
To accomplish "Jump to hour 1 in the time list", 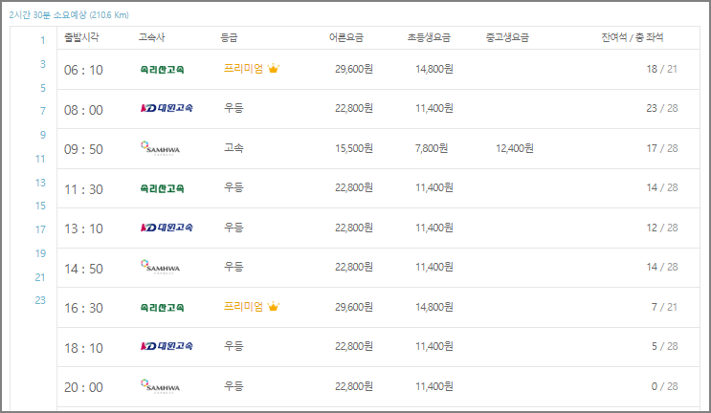I will click(43, 40).
